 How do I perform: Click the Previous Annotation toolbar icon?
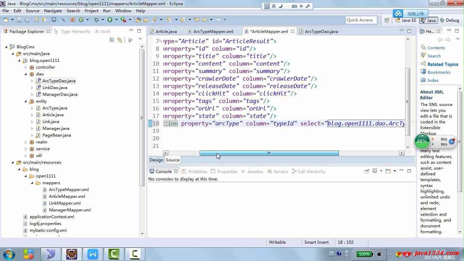click(x=183, y=20)
